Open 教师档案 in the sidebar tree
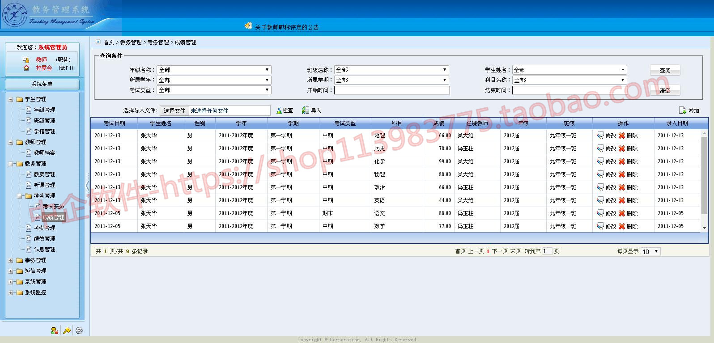Screen dimensions: 714x343 click(x=44, y=153)
